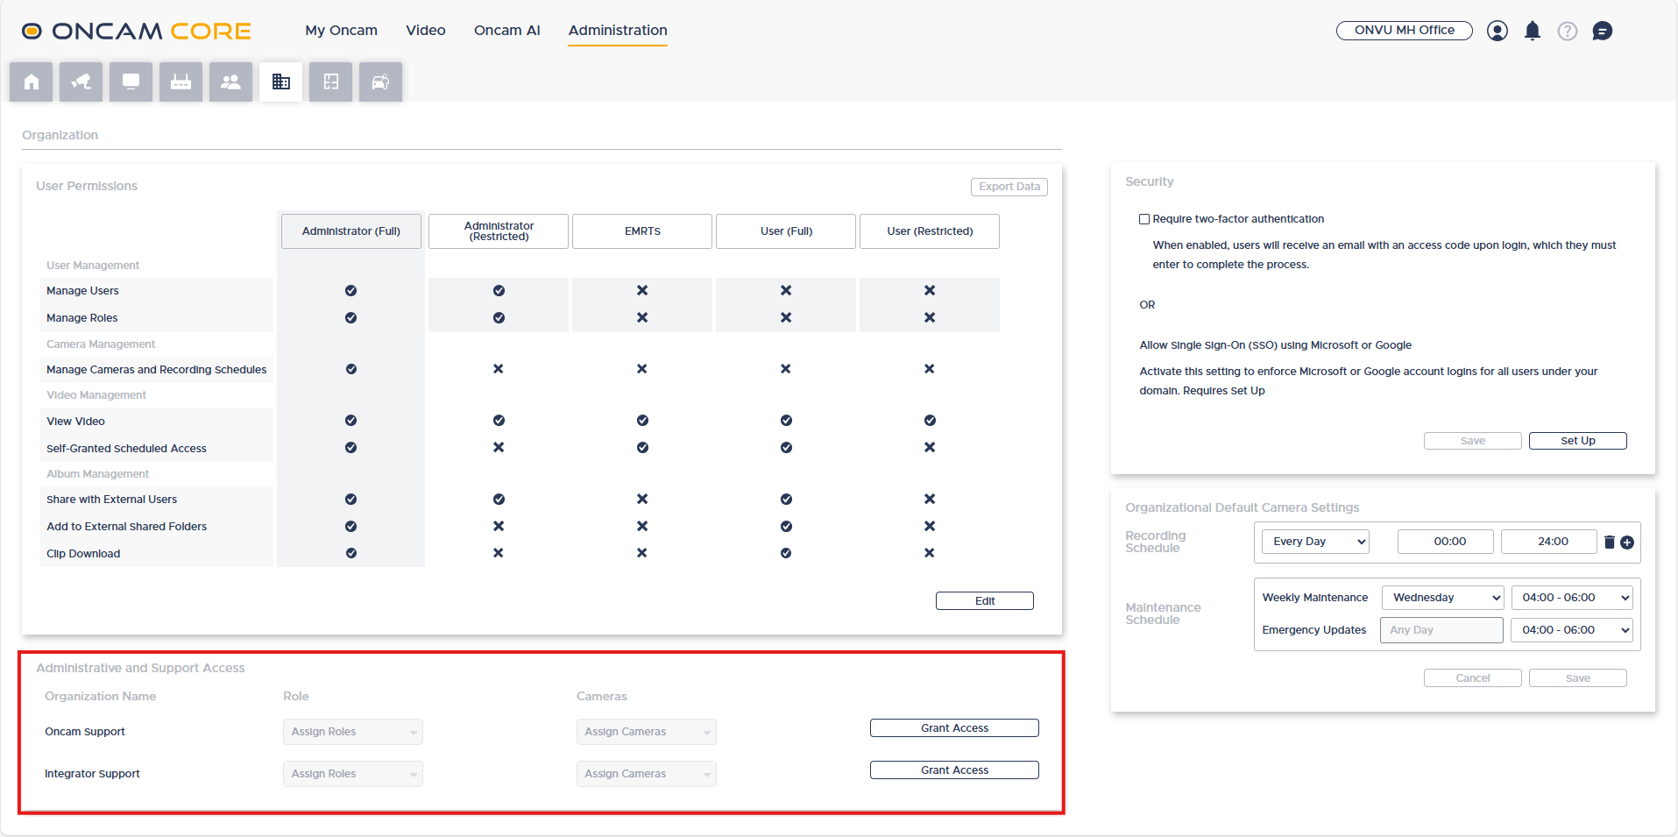
Task: Enable Require two-factor authentication checkbox
Action: click(x=1144, y=219)
